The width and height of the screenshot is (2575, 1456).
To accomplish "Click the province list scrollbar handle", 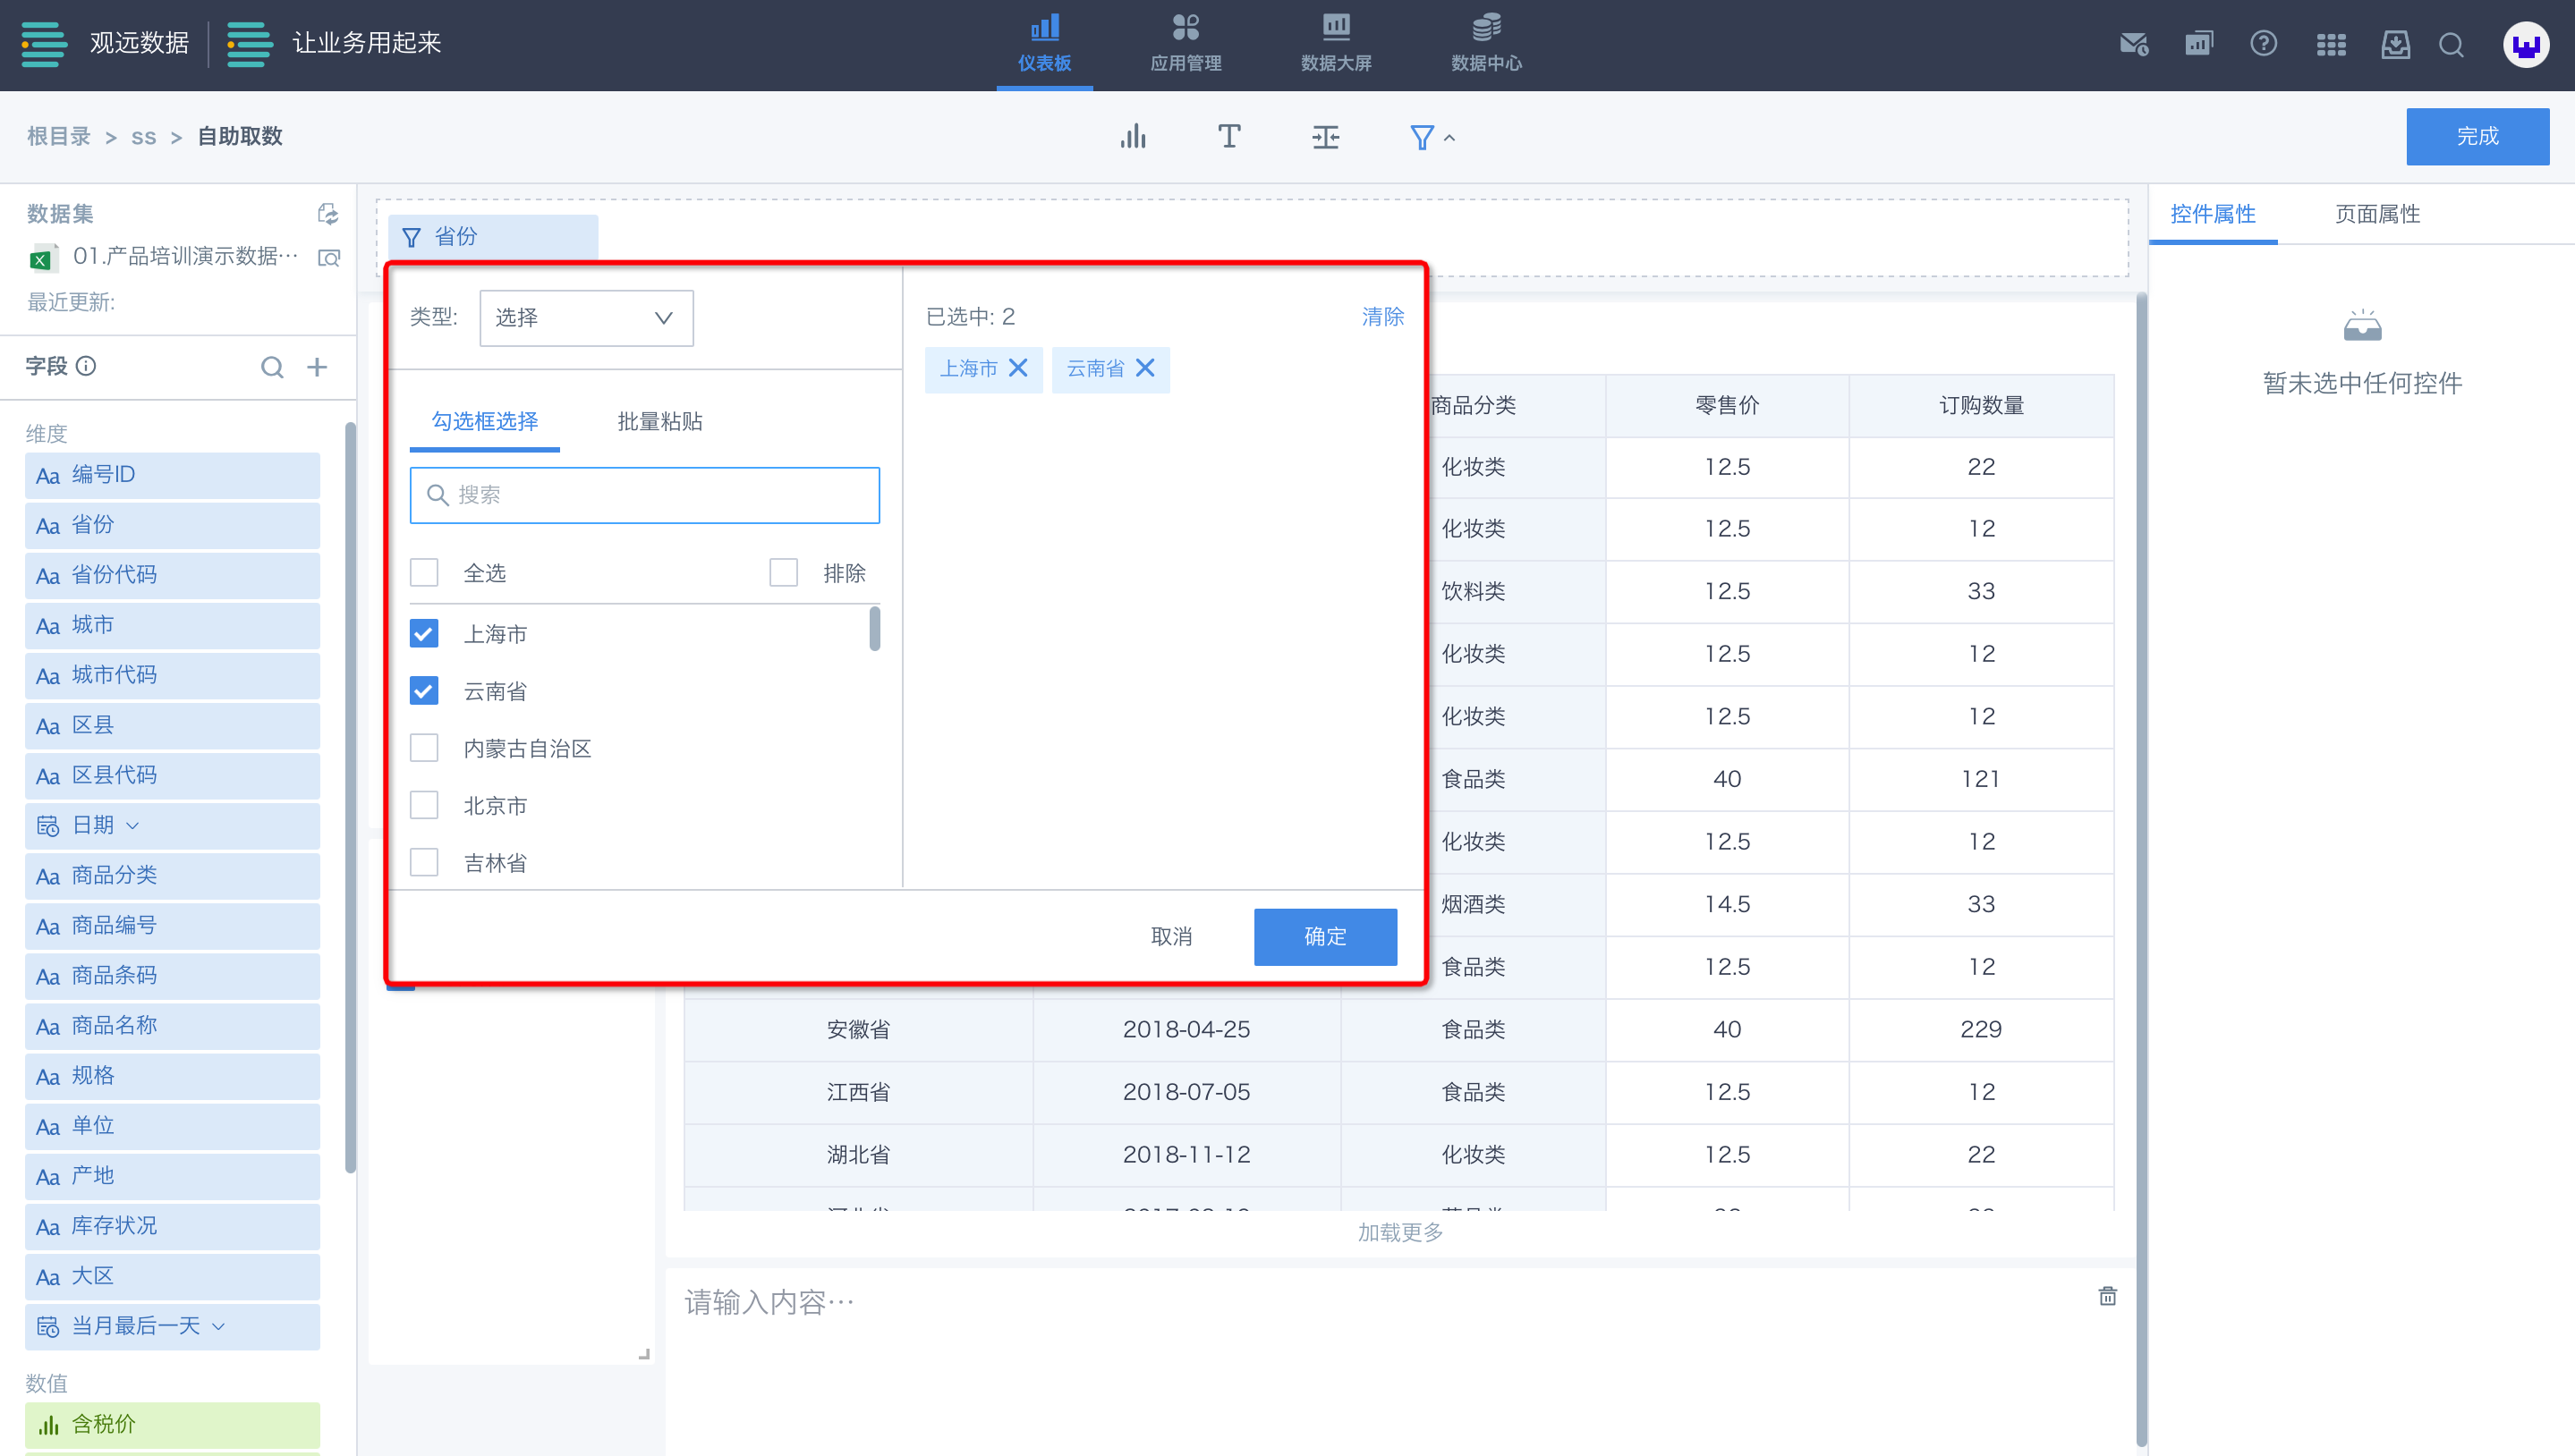I will point(874,629).
